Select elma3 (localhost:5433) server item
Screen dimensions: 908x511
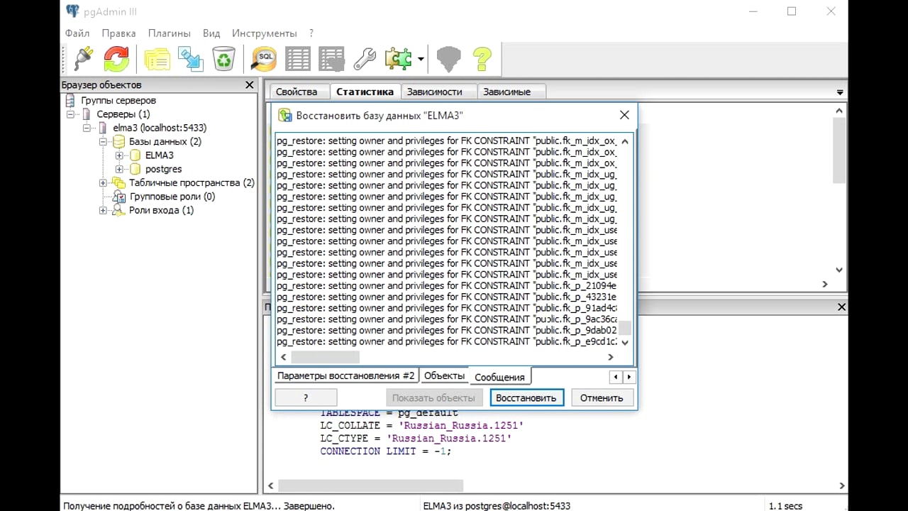(160, 128)
